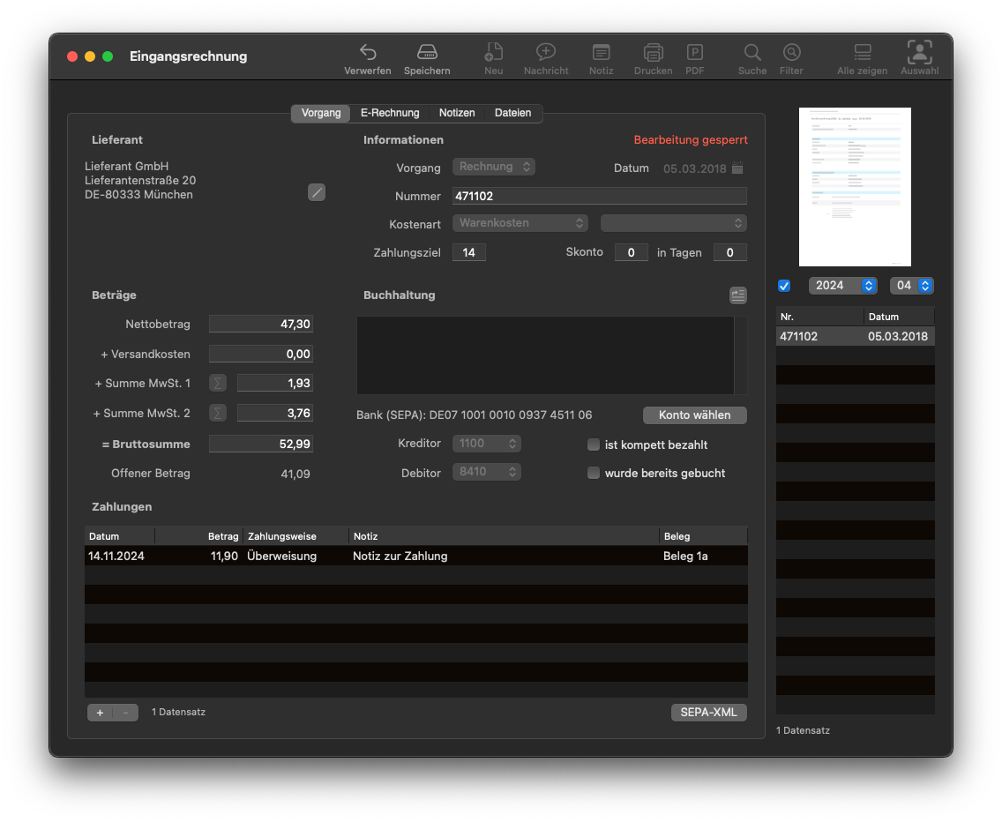Toggle the date filter checkbox beside 2024

coord(784,286)
